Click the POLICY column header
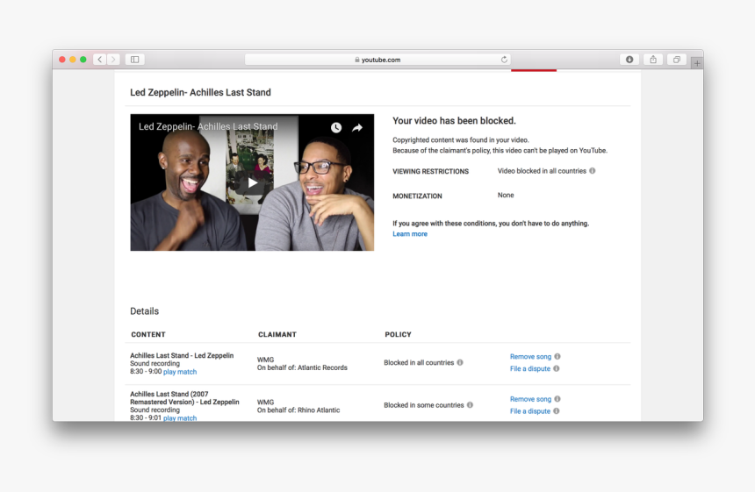 click(x=399, y=334)
